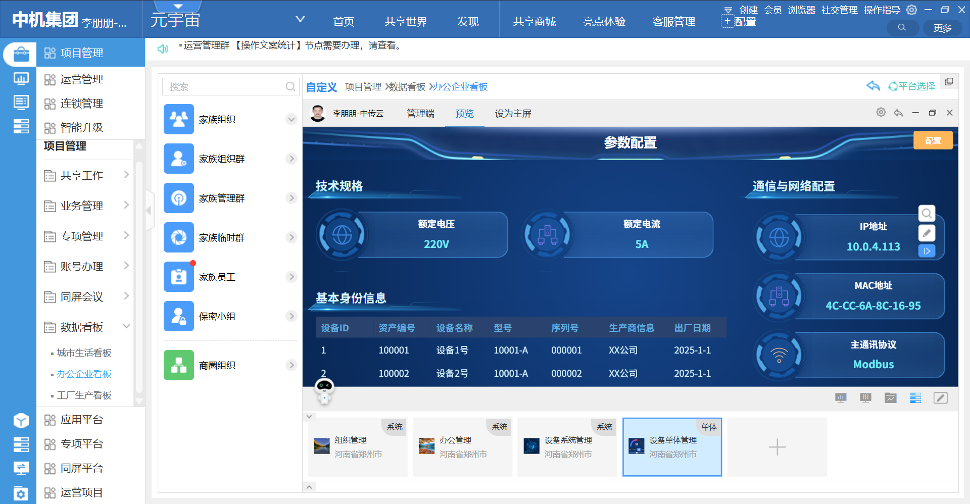Click the blue play-next button under edit icon
The width and height of the screenshot is (970, 504).
927,251
